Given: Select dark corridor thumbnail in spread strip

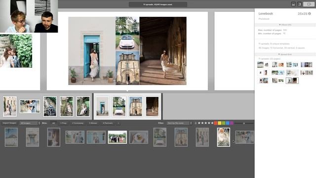Looking at the screenshot, I should pyautogui.click(x=152, y=106).
